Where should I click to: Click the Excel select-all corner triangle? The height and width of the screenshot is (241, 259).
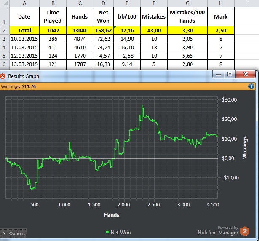(x=5, y=3)
